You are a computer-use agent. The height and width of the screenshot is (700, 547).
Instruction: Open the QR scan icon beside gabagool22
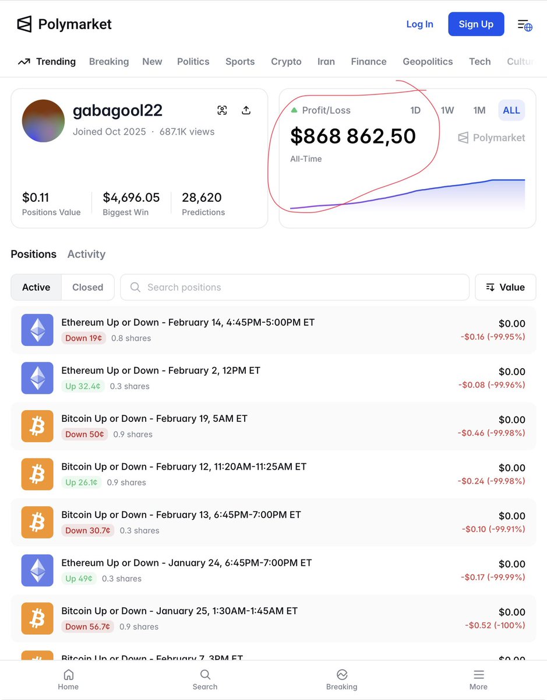tap(222, 110)
